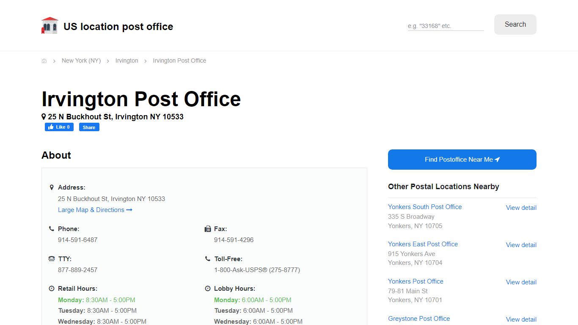Open Yonkers South Post Office link
The image size is (578, 325).
[x=425, y=207]
